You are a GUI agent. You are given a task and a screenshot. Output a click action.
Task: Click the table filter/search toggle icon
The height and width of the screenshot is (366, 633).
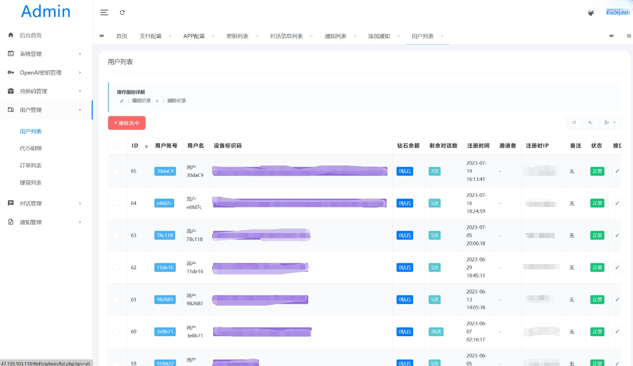coord(591,123)
